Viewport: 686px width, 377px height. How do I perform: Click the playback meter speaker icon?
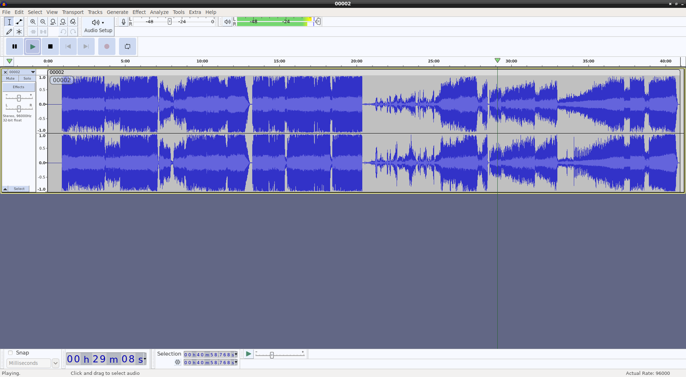228,22
